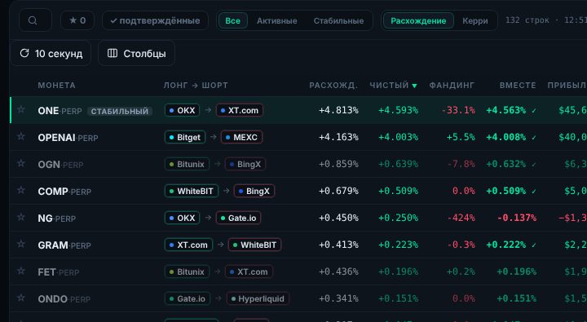Viewport: 587px width, 322px height.
Task: Open the BingX exchange on COMP row
Action: 254,191
